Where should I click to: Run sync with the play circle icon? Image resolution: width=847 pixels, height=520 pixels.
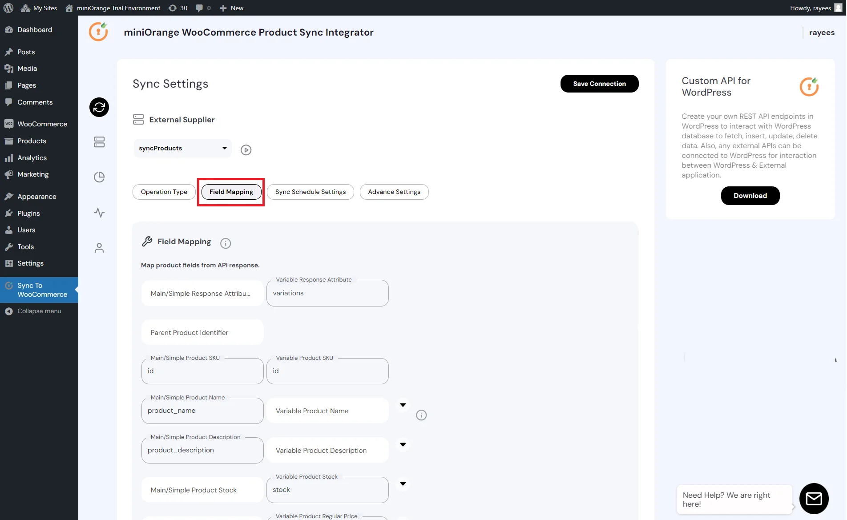pos(246,150)
